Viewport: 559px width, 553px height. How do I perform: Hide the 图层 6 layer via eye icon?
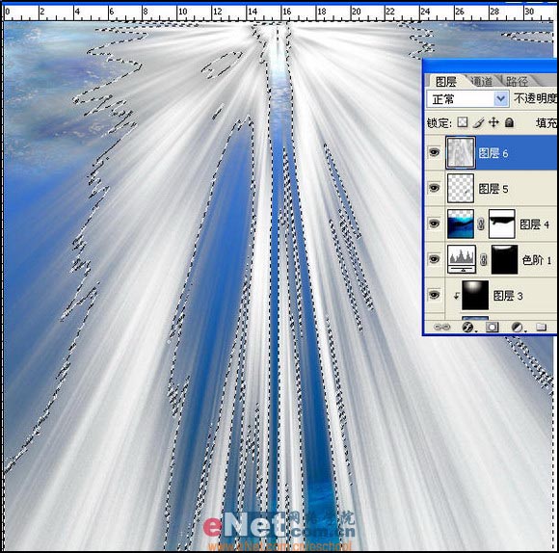[x=434, y=153]
